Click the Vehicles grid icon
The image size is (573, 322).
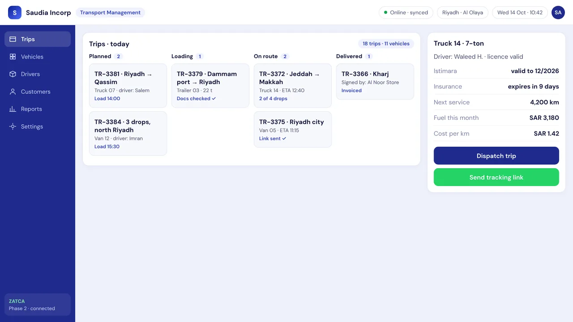pos(13,57)
